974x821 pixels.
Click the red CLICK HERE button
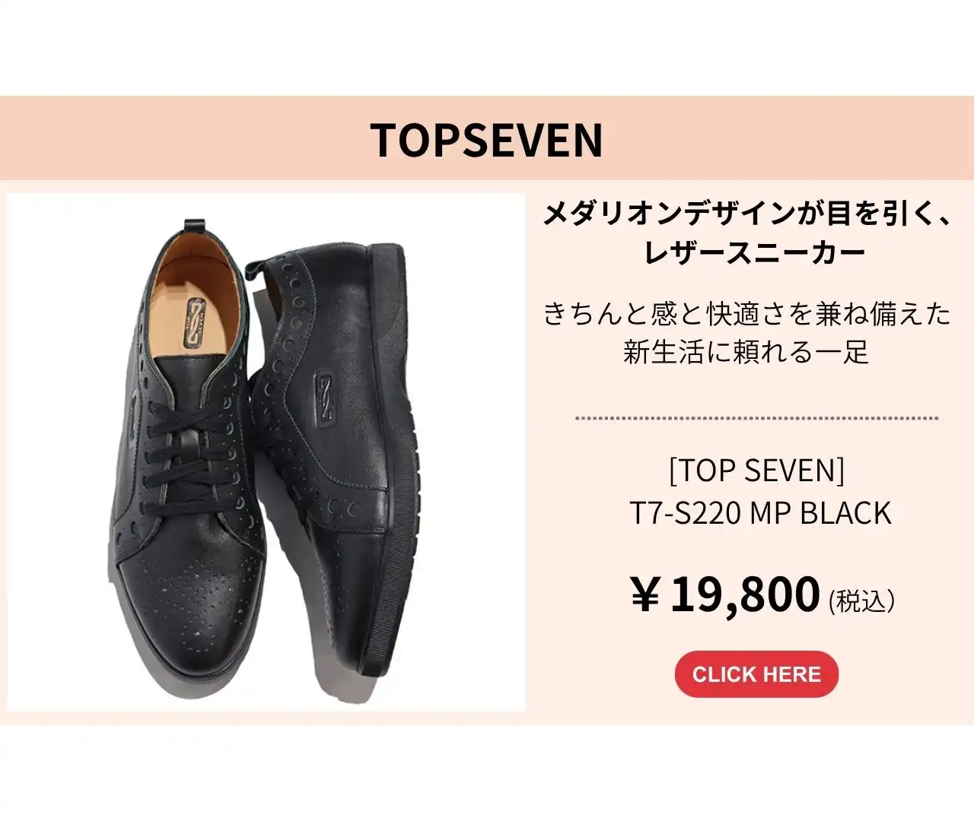[x=756, y=674]
